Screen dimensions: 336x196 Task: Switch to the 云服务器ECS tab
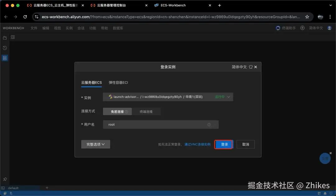tap(91, 82)
